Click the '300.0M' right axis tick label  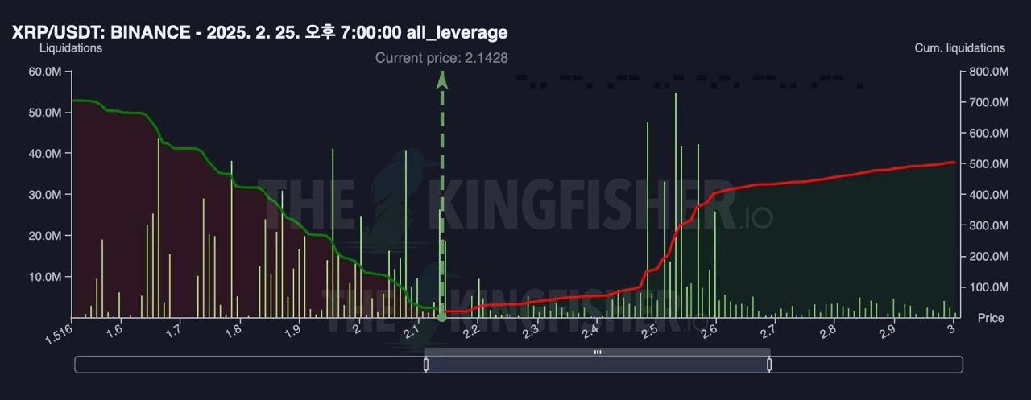[x=988, y=226]
